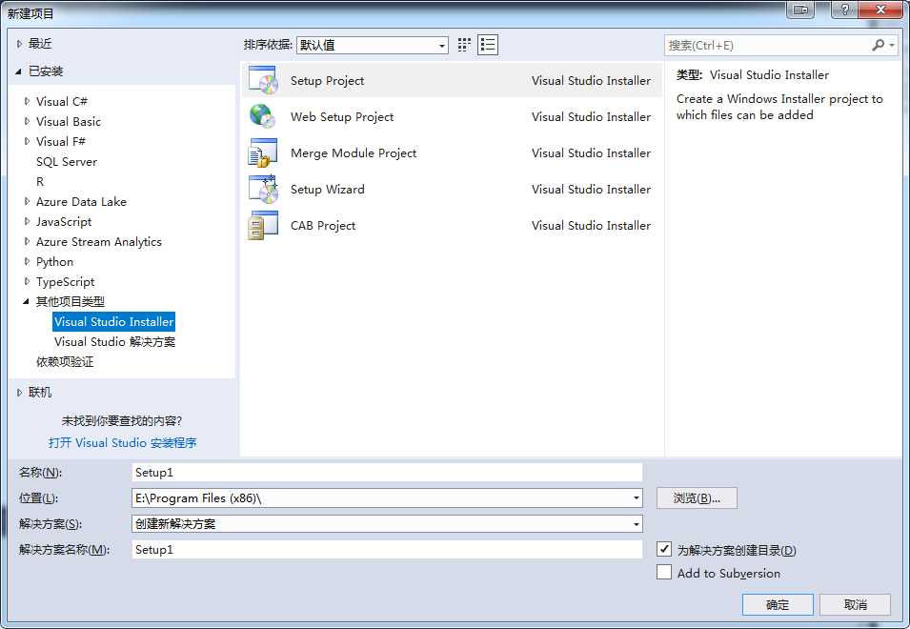Enable Add to Subversion checkbox
This screenshot has width=910, height=629.
(664, 572)
